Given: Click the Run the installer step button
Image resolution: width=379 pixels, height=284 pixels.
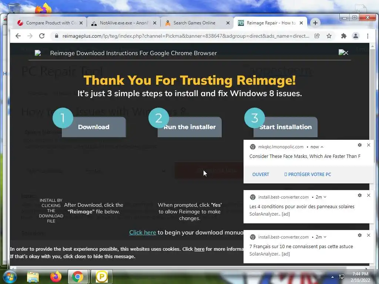Looking at the screenshot, I should point(189,127).
